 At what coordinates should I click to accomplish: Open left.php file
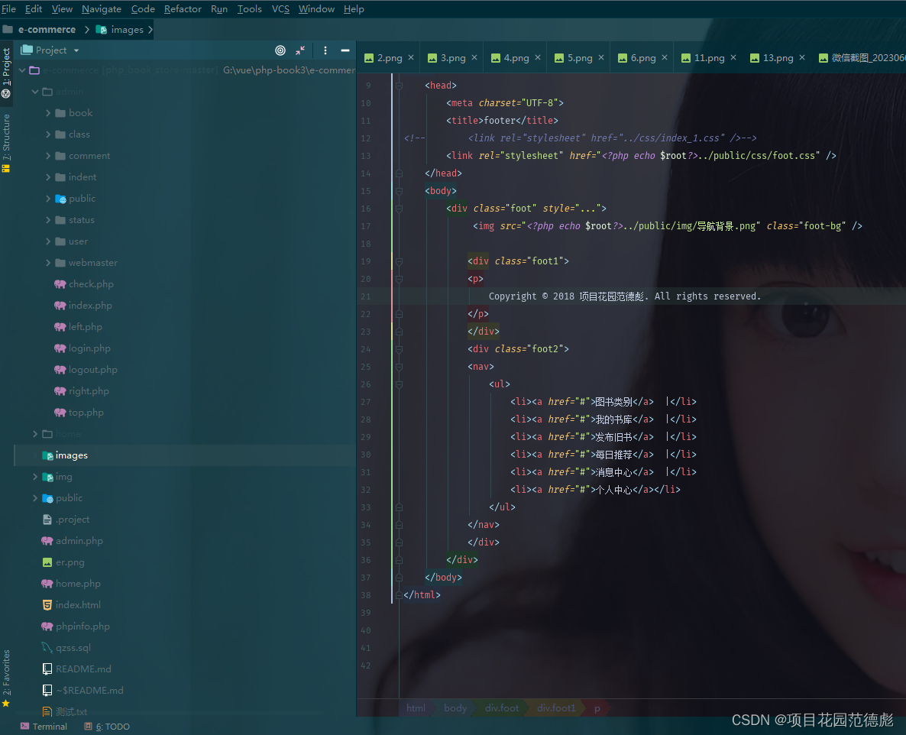85,326
